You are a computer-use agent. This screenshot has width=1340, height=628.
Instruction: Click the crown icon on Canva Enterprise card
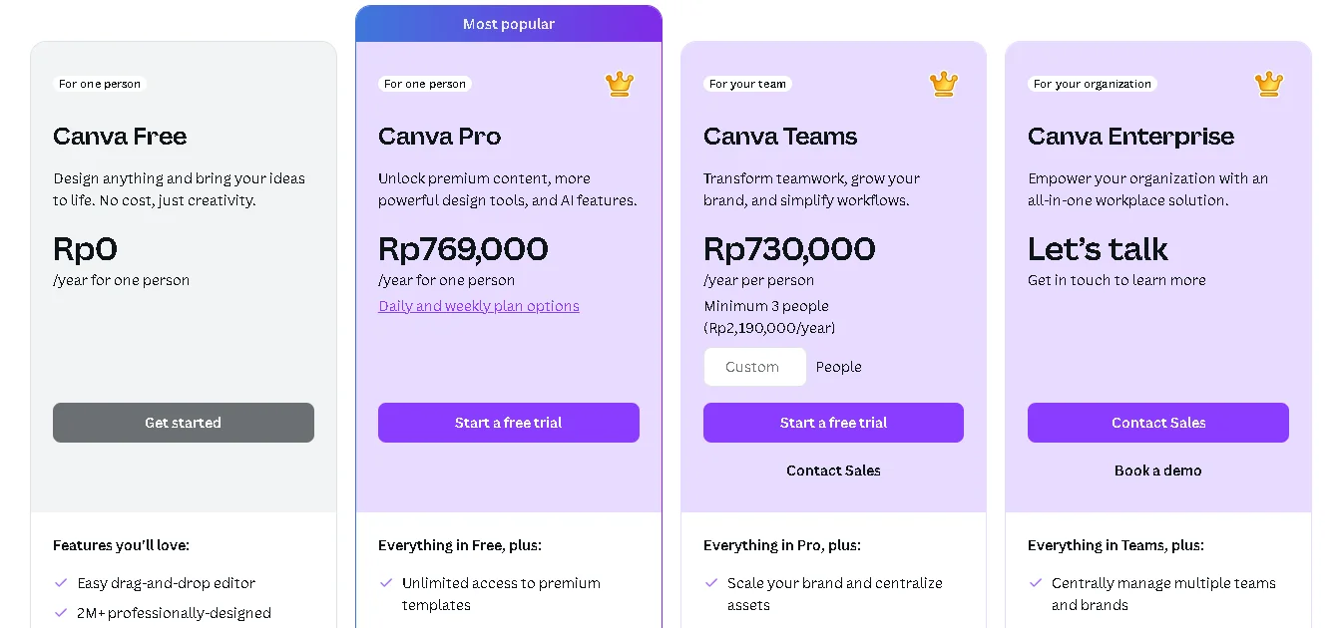coord(1268,84)
